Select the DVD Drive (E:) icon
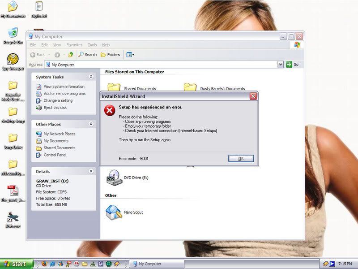 128,178
